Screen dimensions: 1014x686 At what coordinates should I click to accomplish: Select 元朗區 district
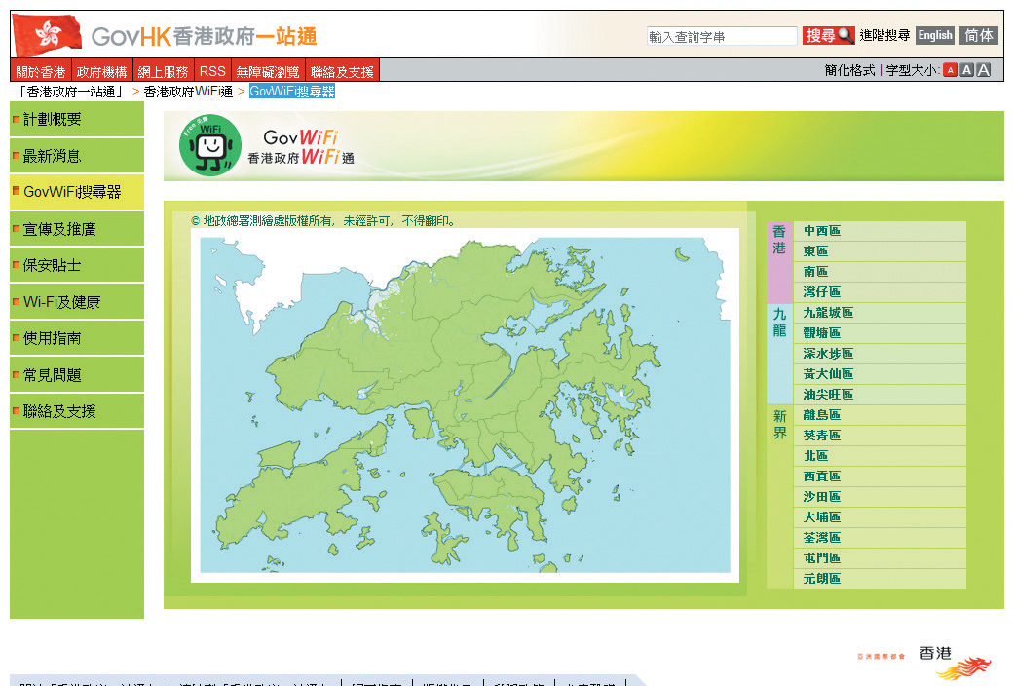[x=880, y=579]
